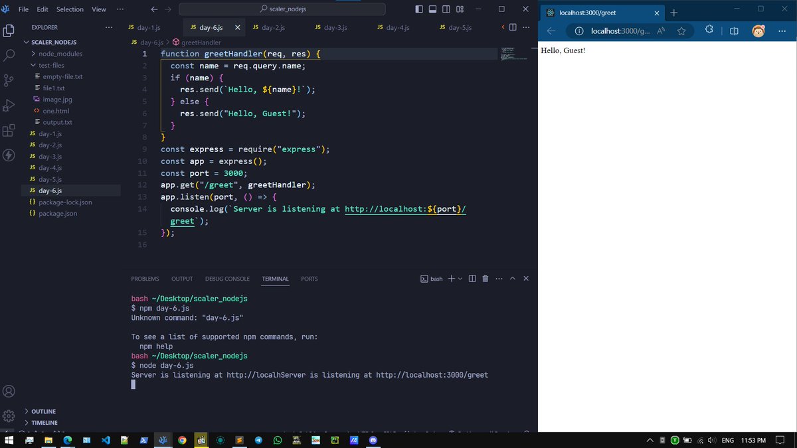Switch to the Output panel tab

[x=182, y=279]
